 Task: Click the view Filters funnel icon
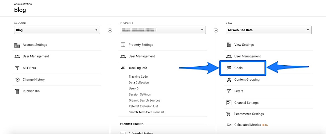pos(229,91)
